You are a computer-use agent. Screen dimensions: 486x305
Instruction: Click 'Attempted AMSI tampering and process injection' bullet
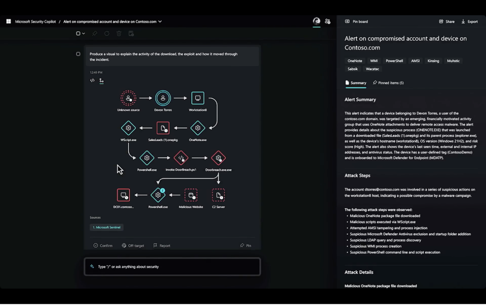tap(388, 228)
